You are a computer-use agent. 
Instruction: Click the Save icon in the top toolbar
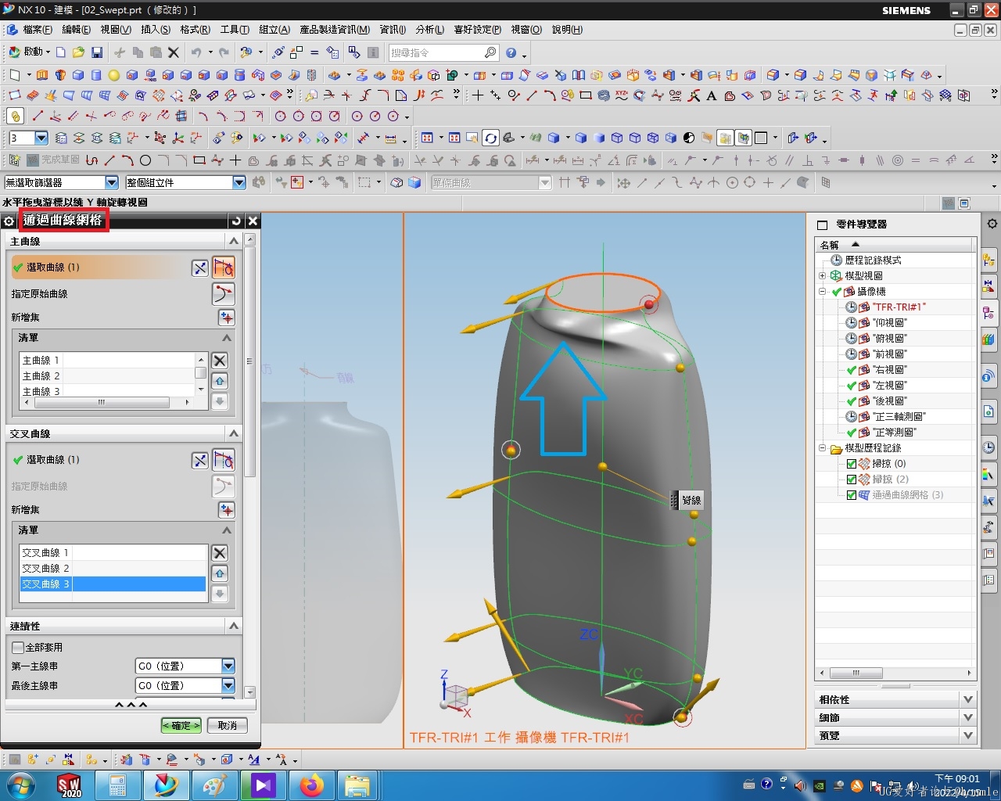coord(97,52)
